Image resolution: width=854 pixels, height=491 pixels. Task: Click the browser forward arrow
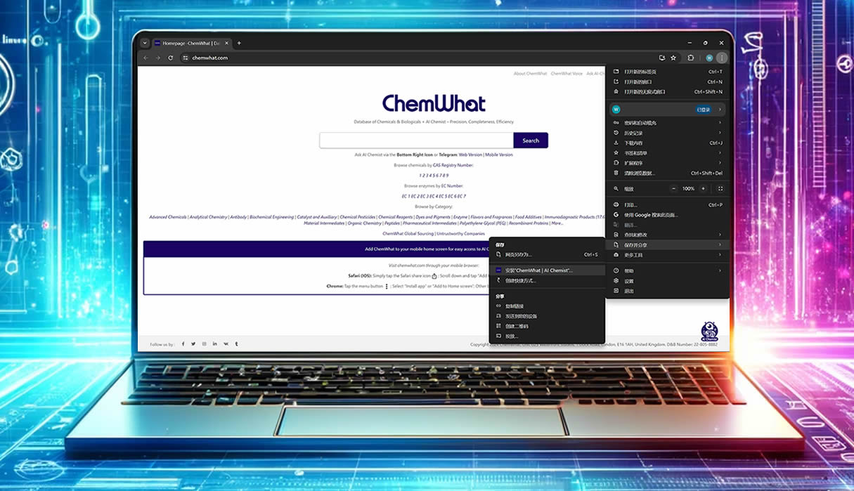click(157, 58)
